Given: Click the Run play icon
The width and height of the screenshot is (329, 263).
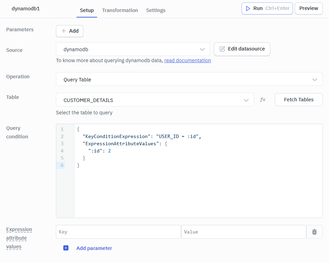Looking at the screenshot, I should pos(248,8).
